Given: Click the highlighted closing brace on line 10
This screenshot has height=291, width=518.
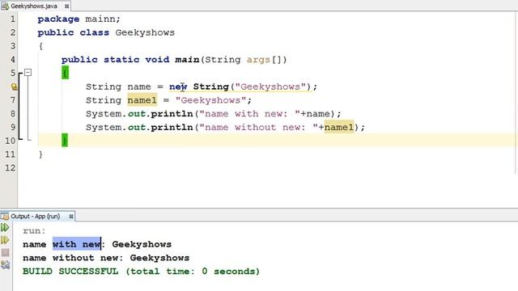Looking at the screenshot, I should pos(65,141).
